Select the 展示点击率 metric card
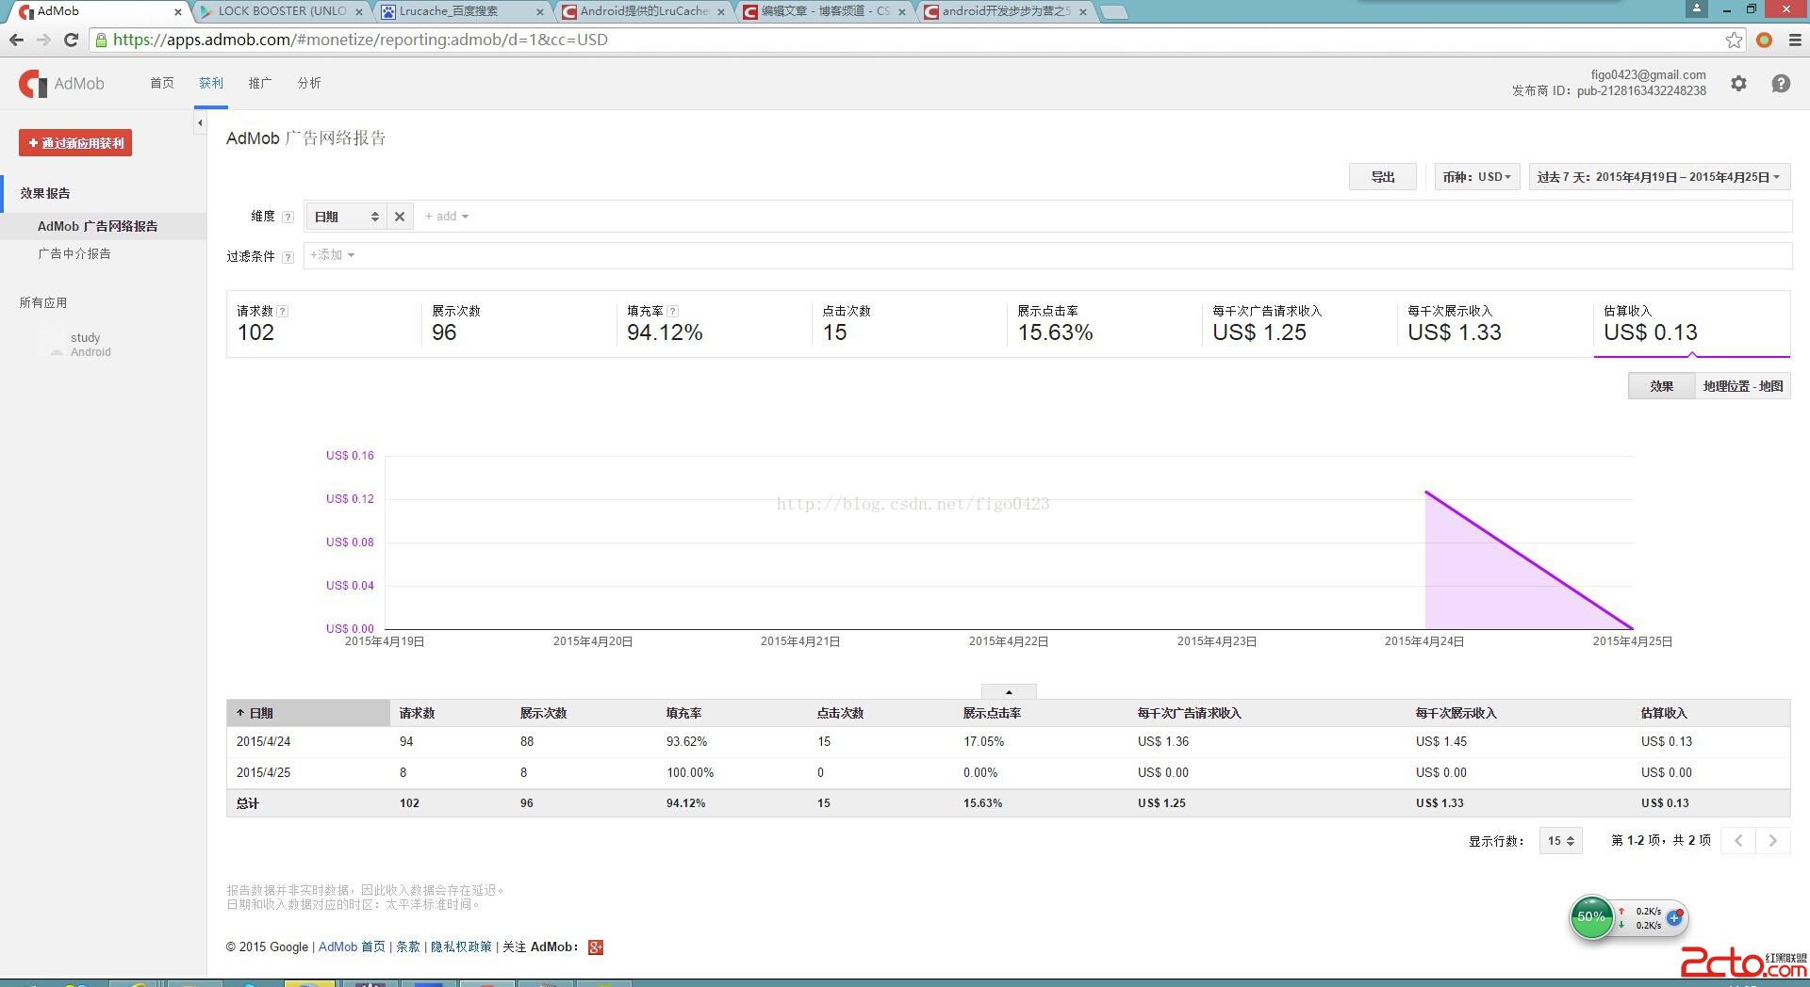Screen dimensions: 1810x987 (x=1104, y=324)
